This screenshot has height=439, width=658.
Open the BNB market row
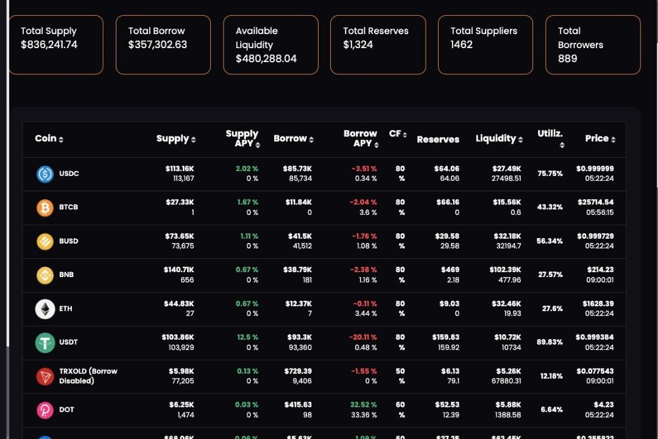point(305,275)
